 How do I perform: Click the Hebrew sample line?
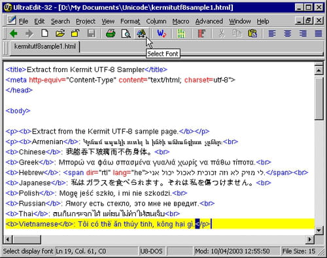pos(157,173)
